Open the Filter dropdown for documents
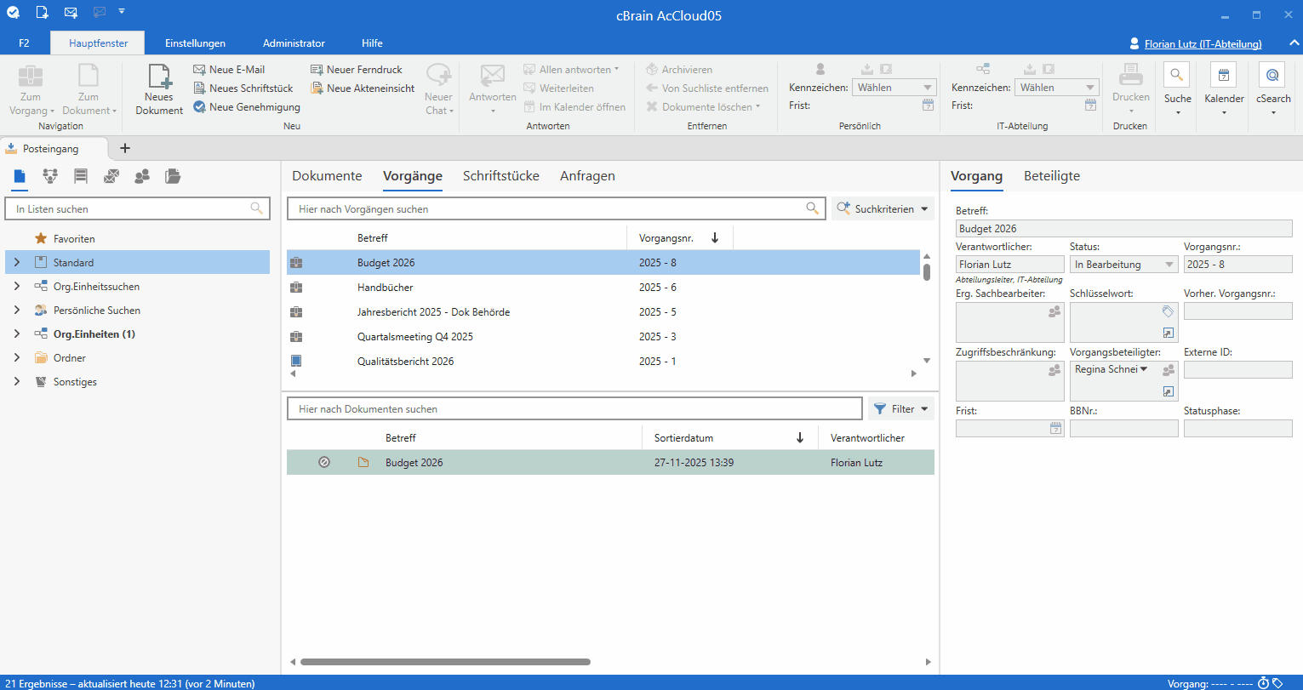The image size is (1303, 690). [x=900, y=409]
